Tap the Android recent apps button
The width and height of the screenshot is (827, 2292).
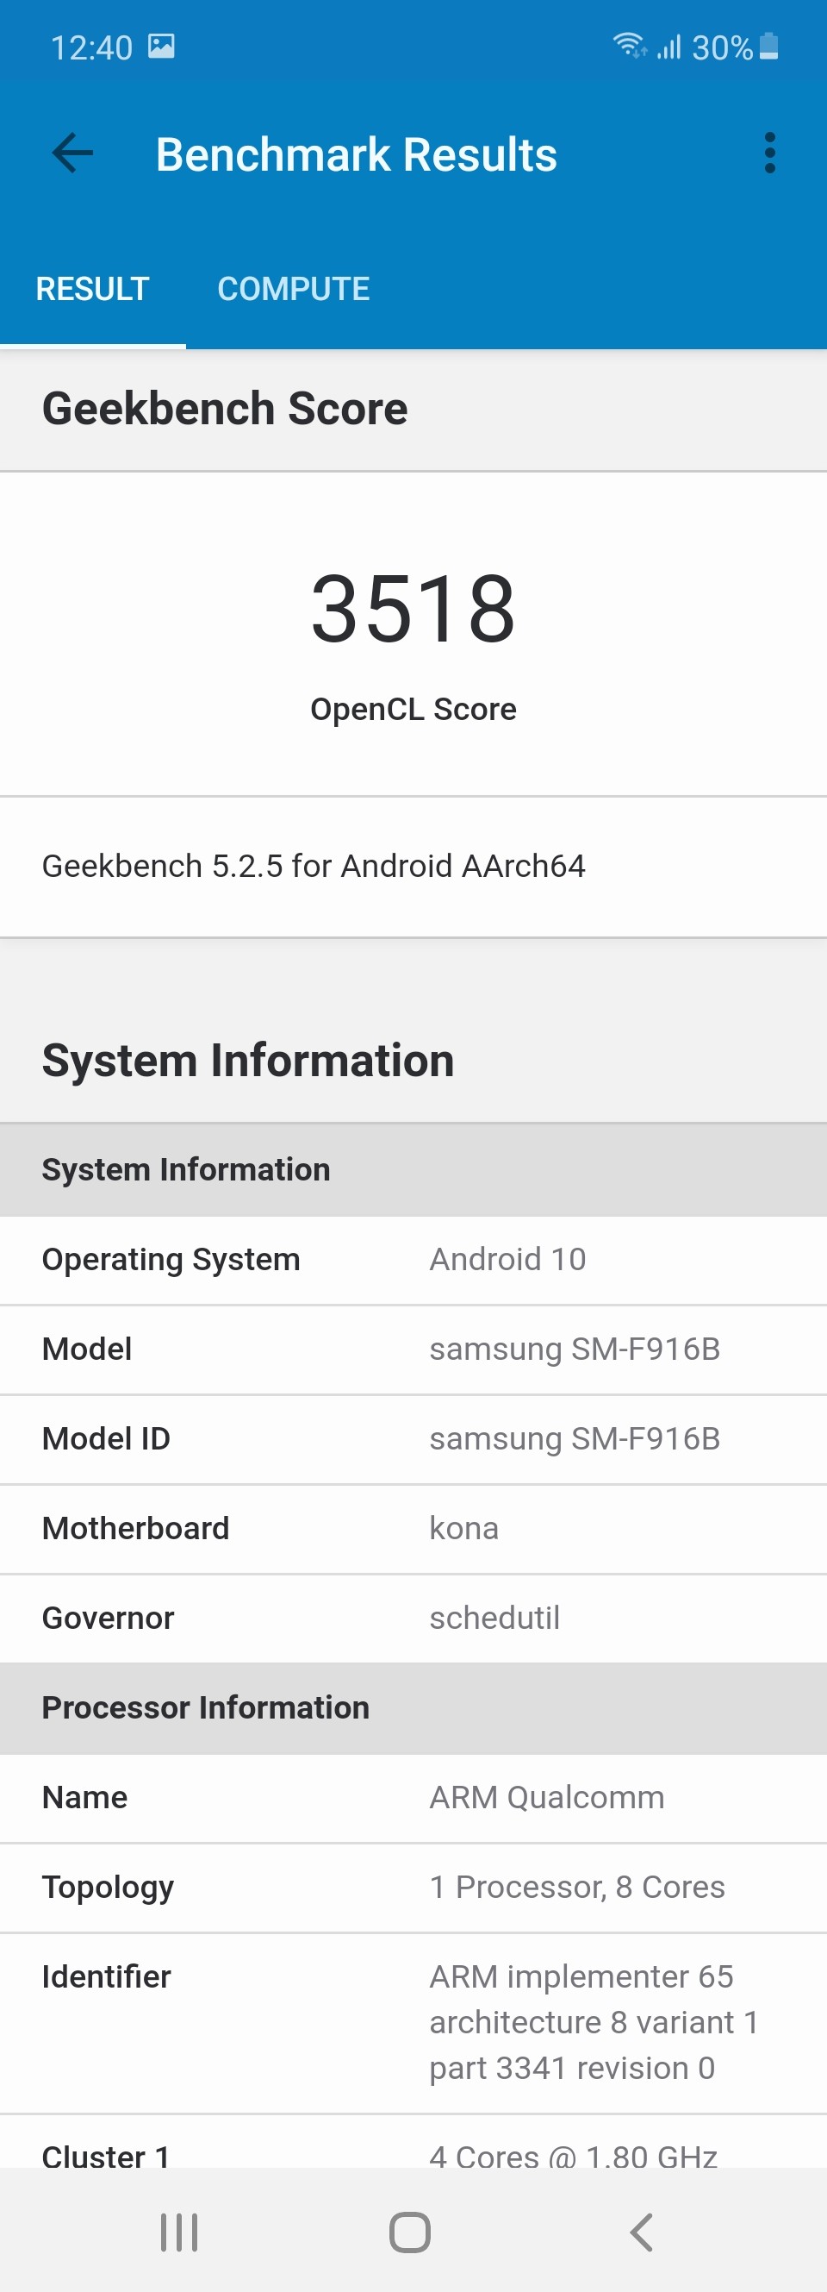178,2233
